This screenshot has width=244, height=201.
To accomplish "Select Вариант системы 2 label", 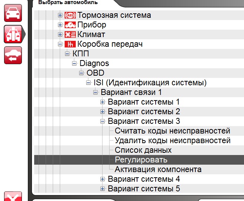I will pos(144,112).
